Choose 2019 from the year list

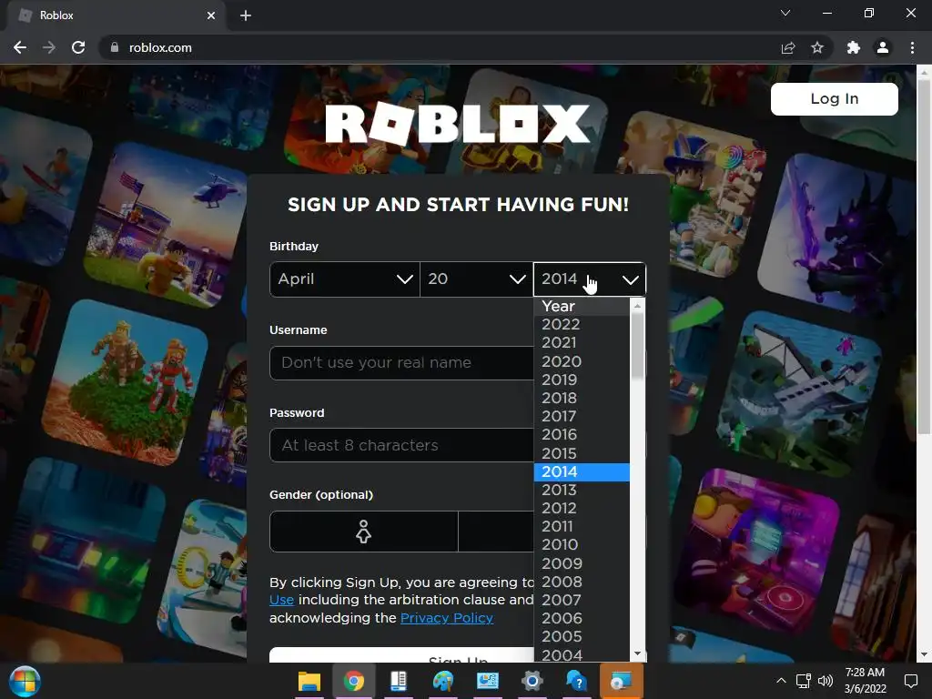pyautogui.click(x=582, y=380)
